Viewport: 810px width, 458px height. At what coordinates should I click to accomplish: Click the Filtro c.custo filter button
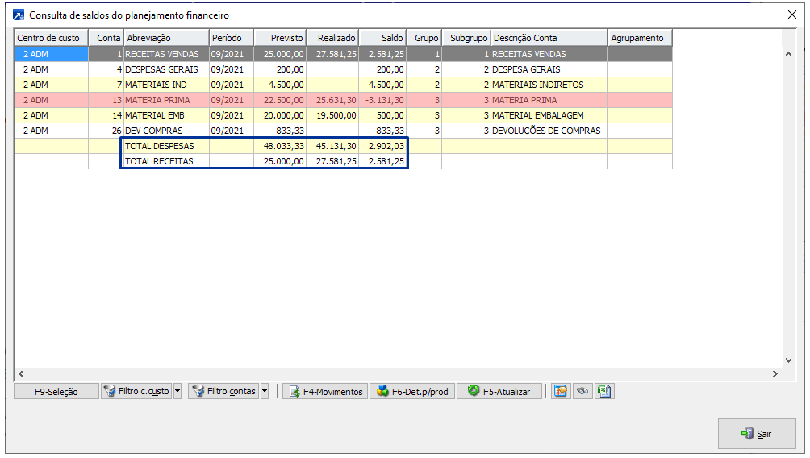coord(136,391)
